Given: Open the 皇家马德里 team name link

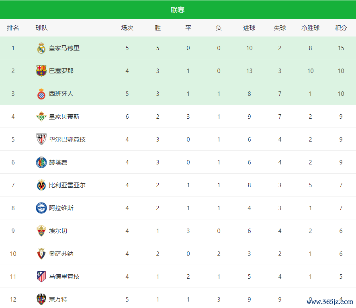Looking at the screenshot, I should [64, 48].
